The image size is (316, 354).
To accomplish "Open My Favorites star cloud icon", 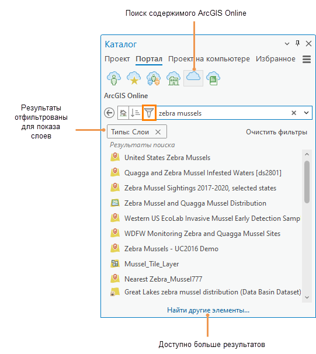I will point(134,78).
